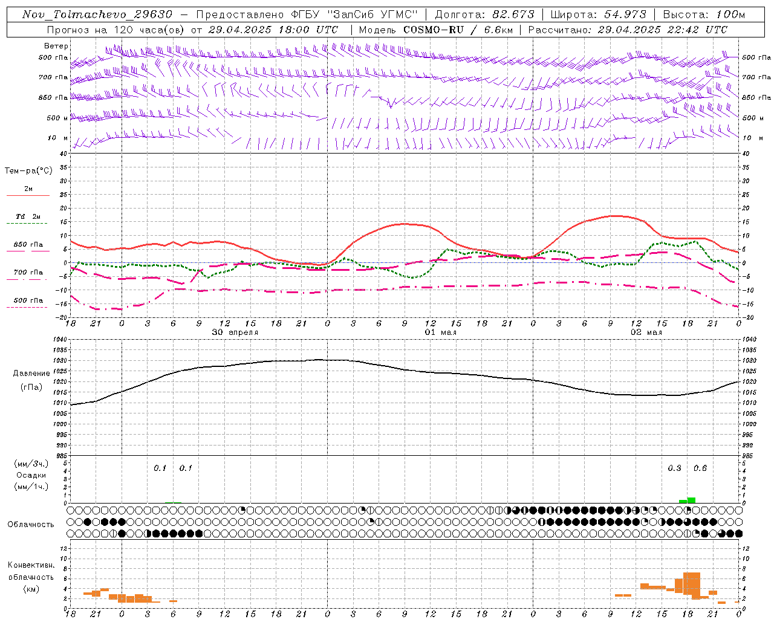Image resolution: width=774 pixels, height=619 pixels.
Task: Click the Облачность cloud cover label
Action: 31,525
